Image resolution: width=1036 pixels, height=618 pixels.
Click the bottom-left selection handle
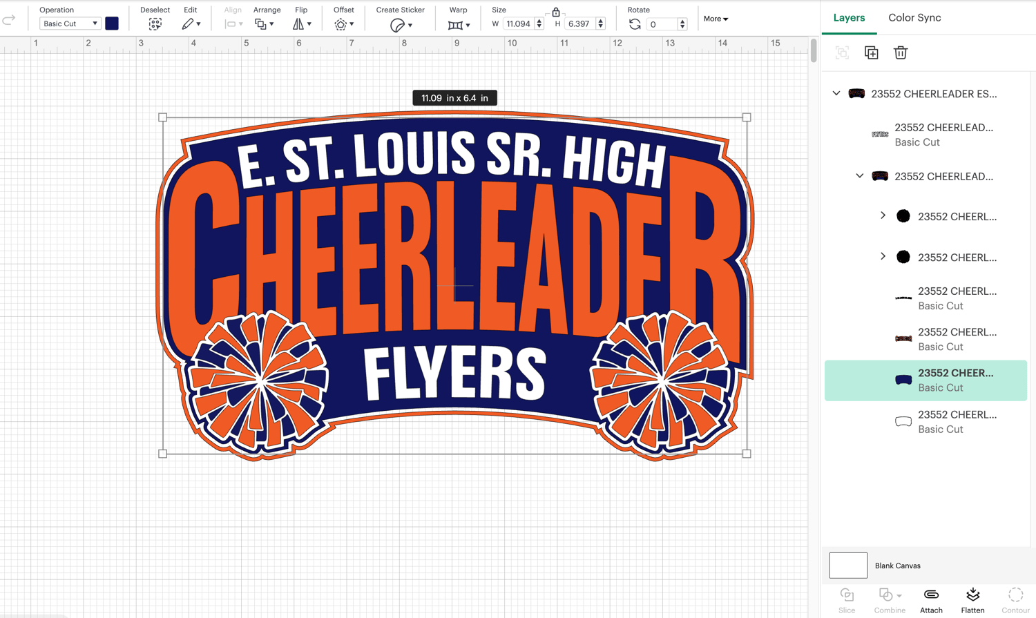click(x=163, y=454)
